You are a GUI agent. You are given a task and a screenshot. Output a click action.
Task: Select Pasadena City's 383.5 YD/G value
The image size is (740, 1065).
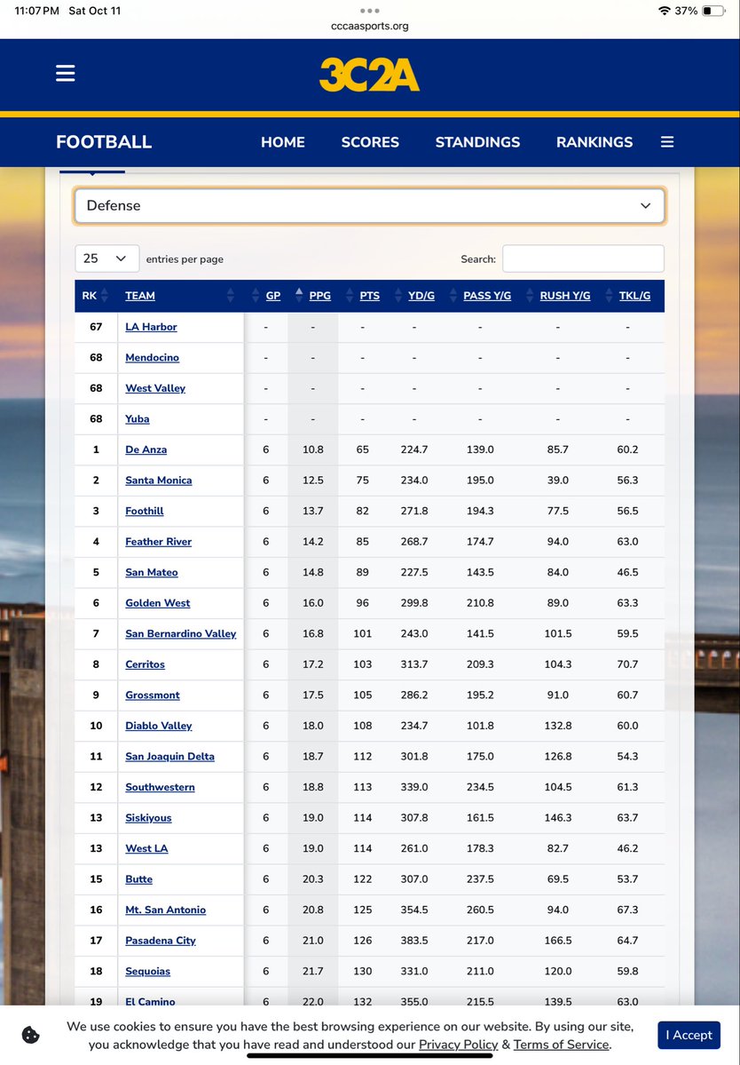414,941
